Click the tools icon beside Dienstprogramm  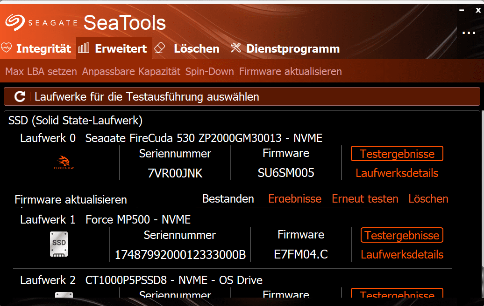click(236, 48)
